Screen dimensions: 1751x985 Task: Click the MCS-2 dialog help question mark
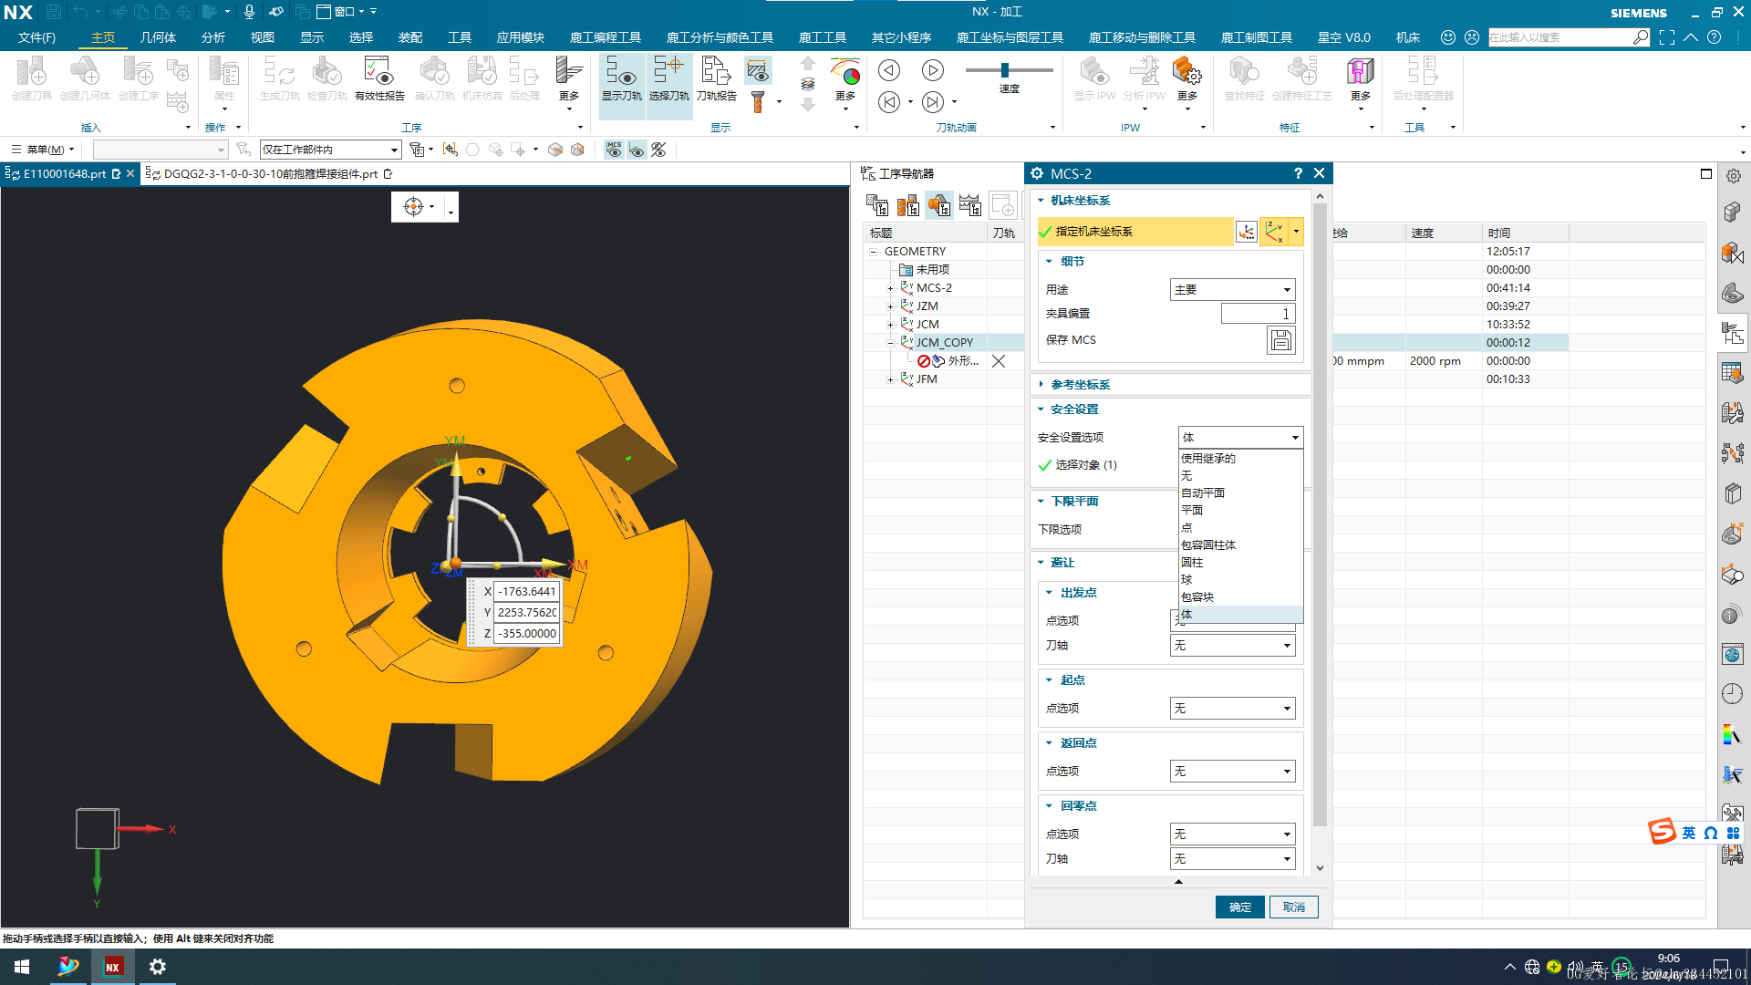1298,173
